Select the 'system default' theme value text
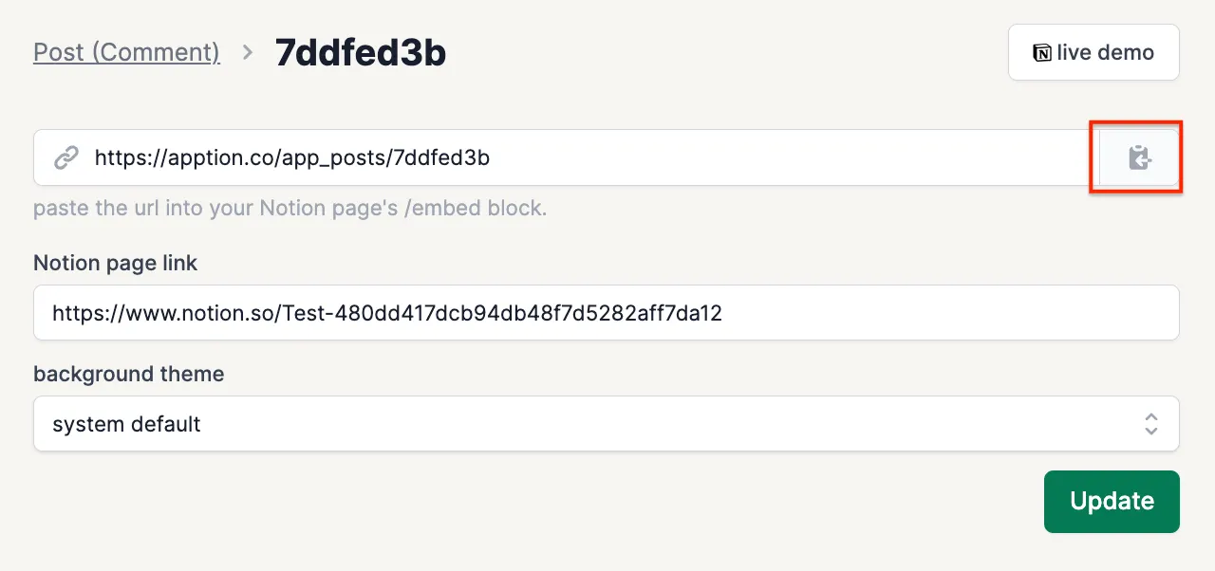This screenshot has height=571, width=1215. 126,424
